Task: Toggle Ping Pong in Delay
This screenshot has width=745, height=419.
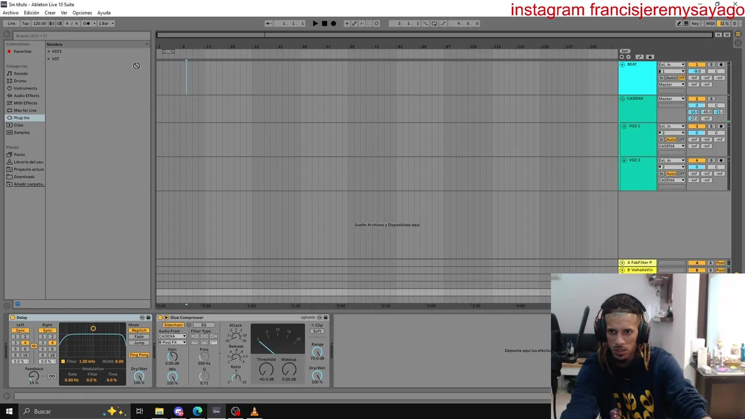Action: point(139,355)
